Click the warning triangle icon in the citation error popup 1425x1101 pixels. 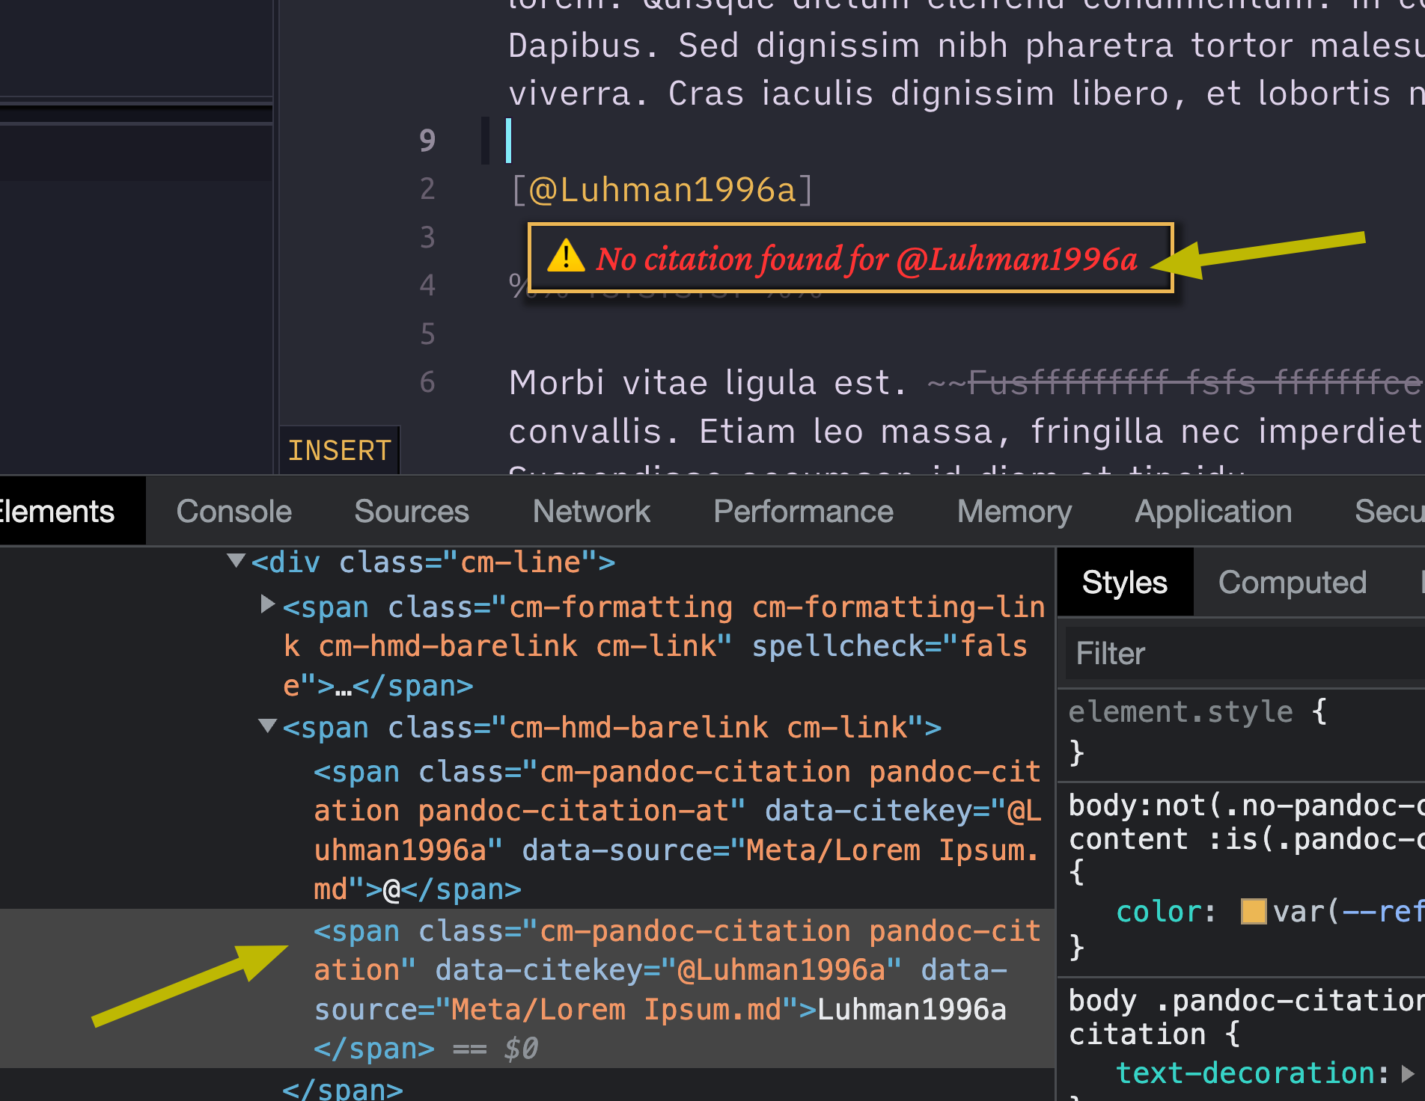pyautogui.click(x=567, y=258)
